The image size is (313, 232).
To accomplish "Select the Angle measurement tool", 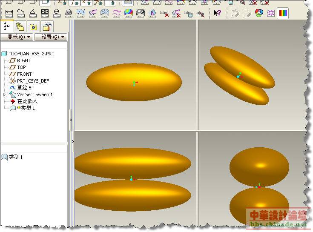I will [33, 13].
